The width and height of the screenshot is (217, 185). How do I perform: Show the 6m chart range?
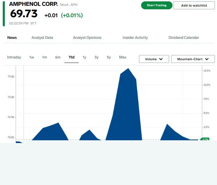point(58,57)
